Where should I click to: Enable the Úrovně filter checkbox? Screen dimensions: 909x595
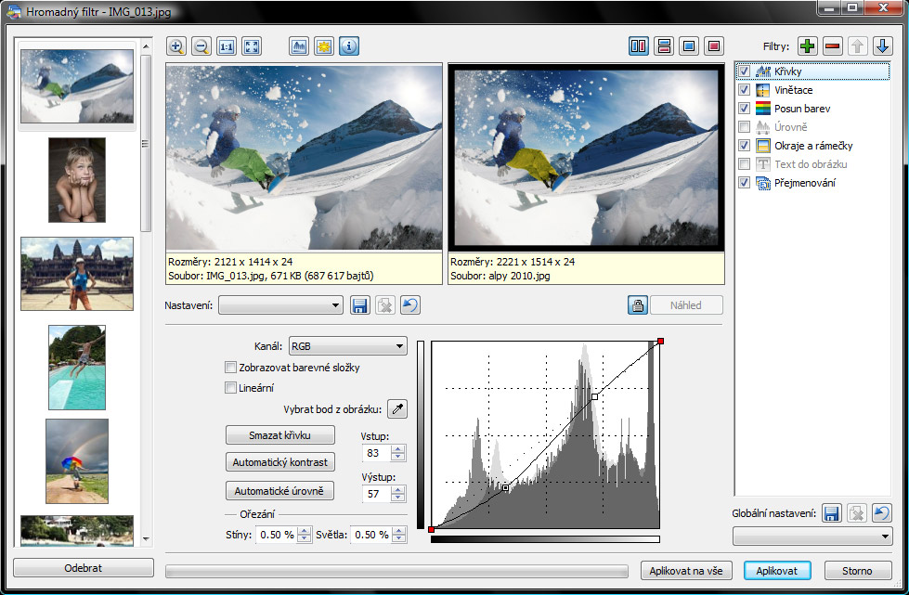click(x=745, y=127)
